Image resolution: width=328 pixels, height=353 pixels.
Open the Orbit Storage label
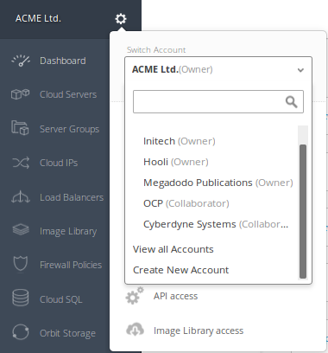67,333
